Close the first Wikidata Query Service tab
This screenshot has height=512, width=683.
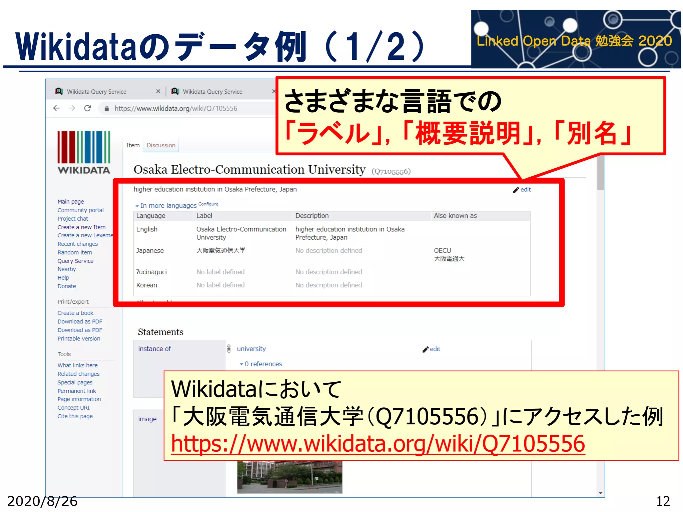click(x=158, y=91)
